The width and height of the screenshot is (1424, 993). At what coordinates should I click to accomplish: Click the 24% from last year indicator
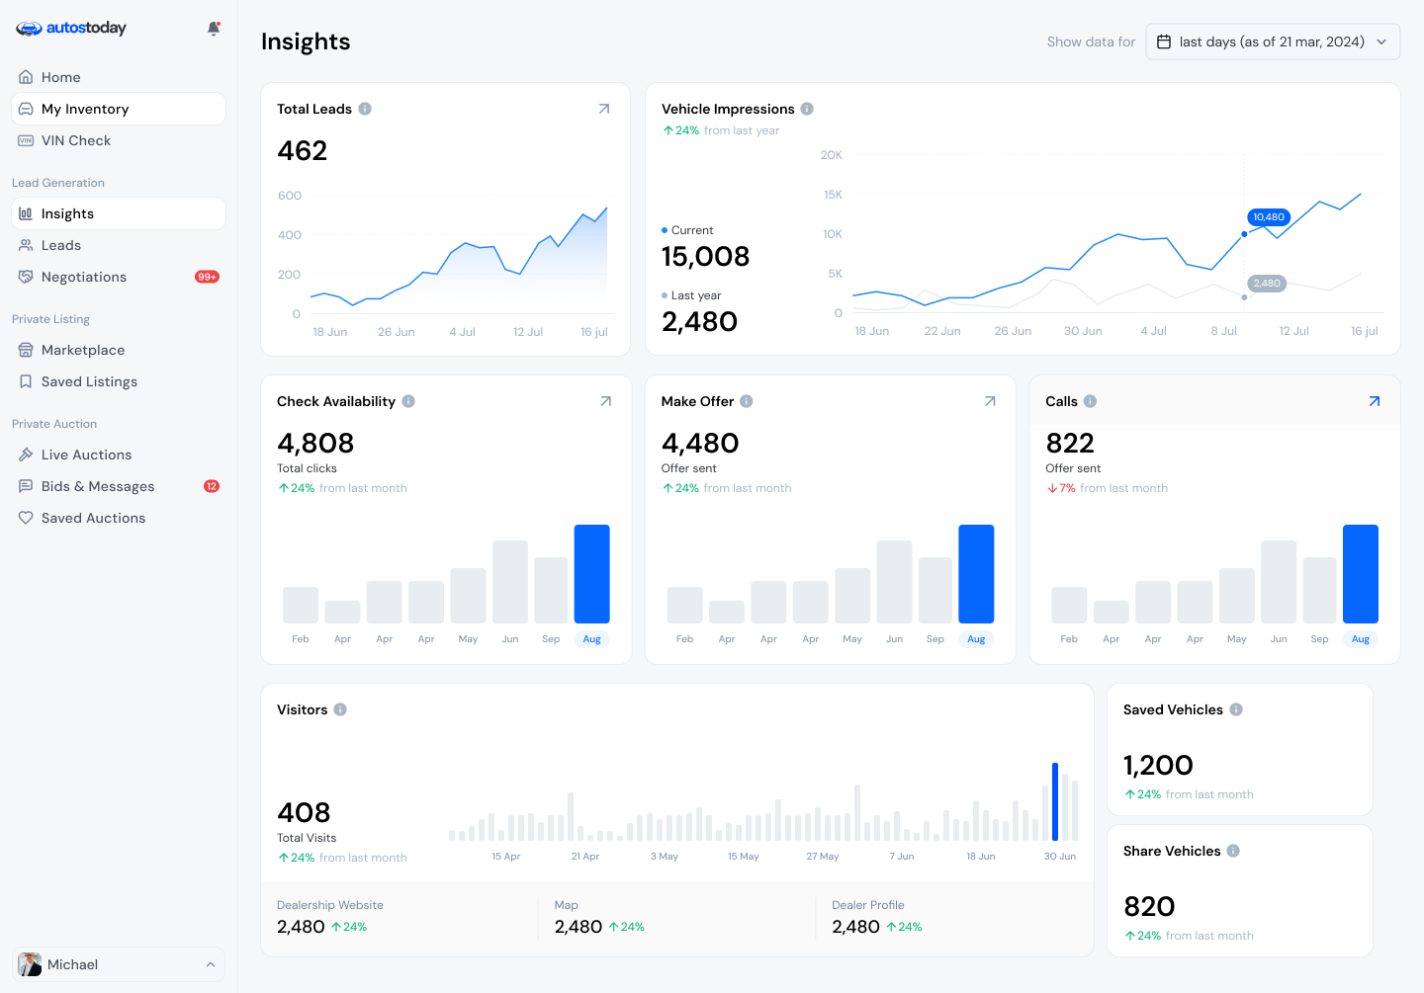721,130
